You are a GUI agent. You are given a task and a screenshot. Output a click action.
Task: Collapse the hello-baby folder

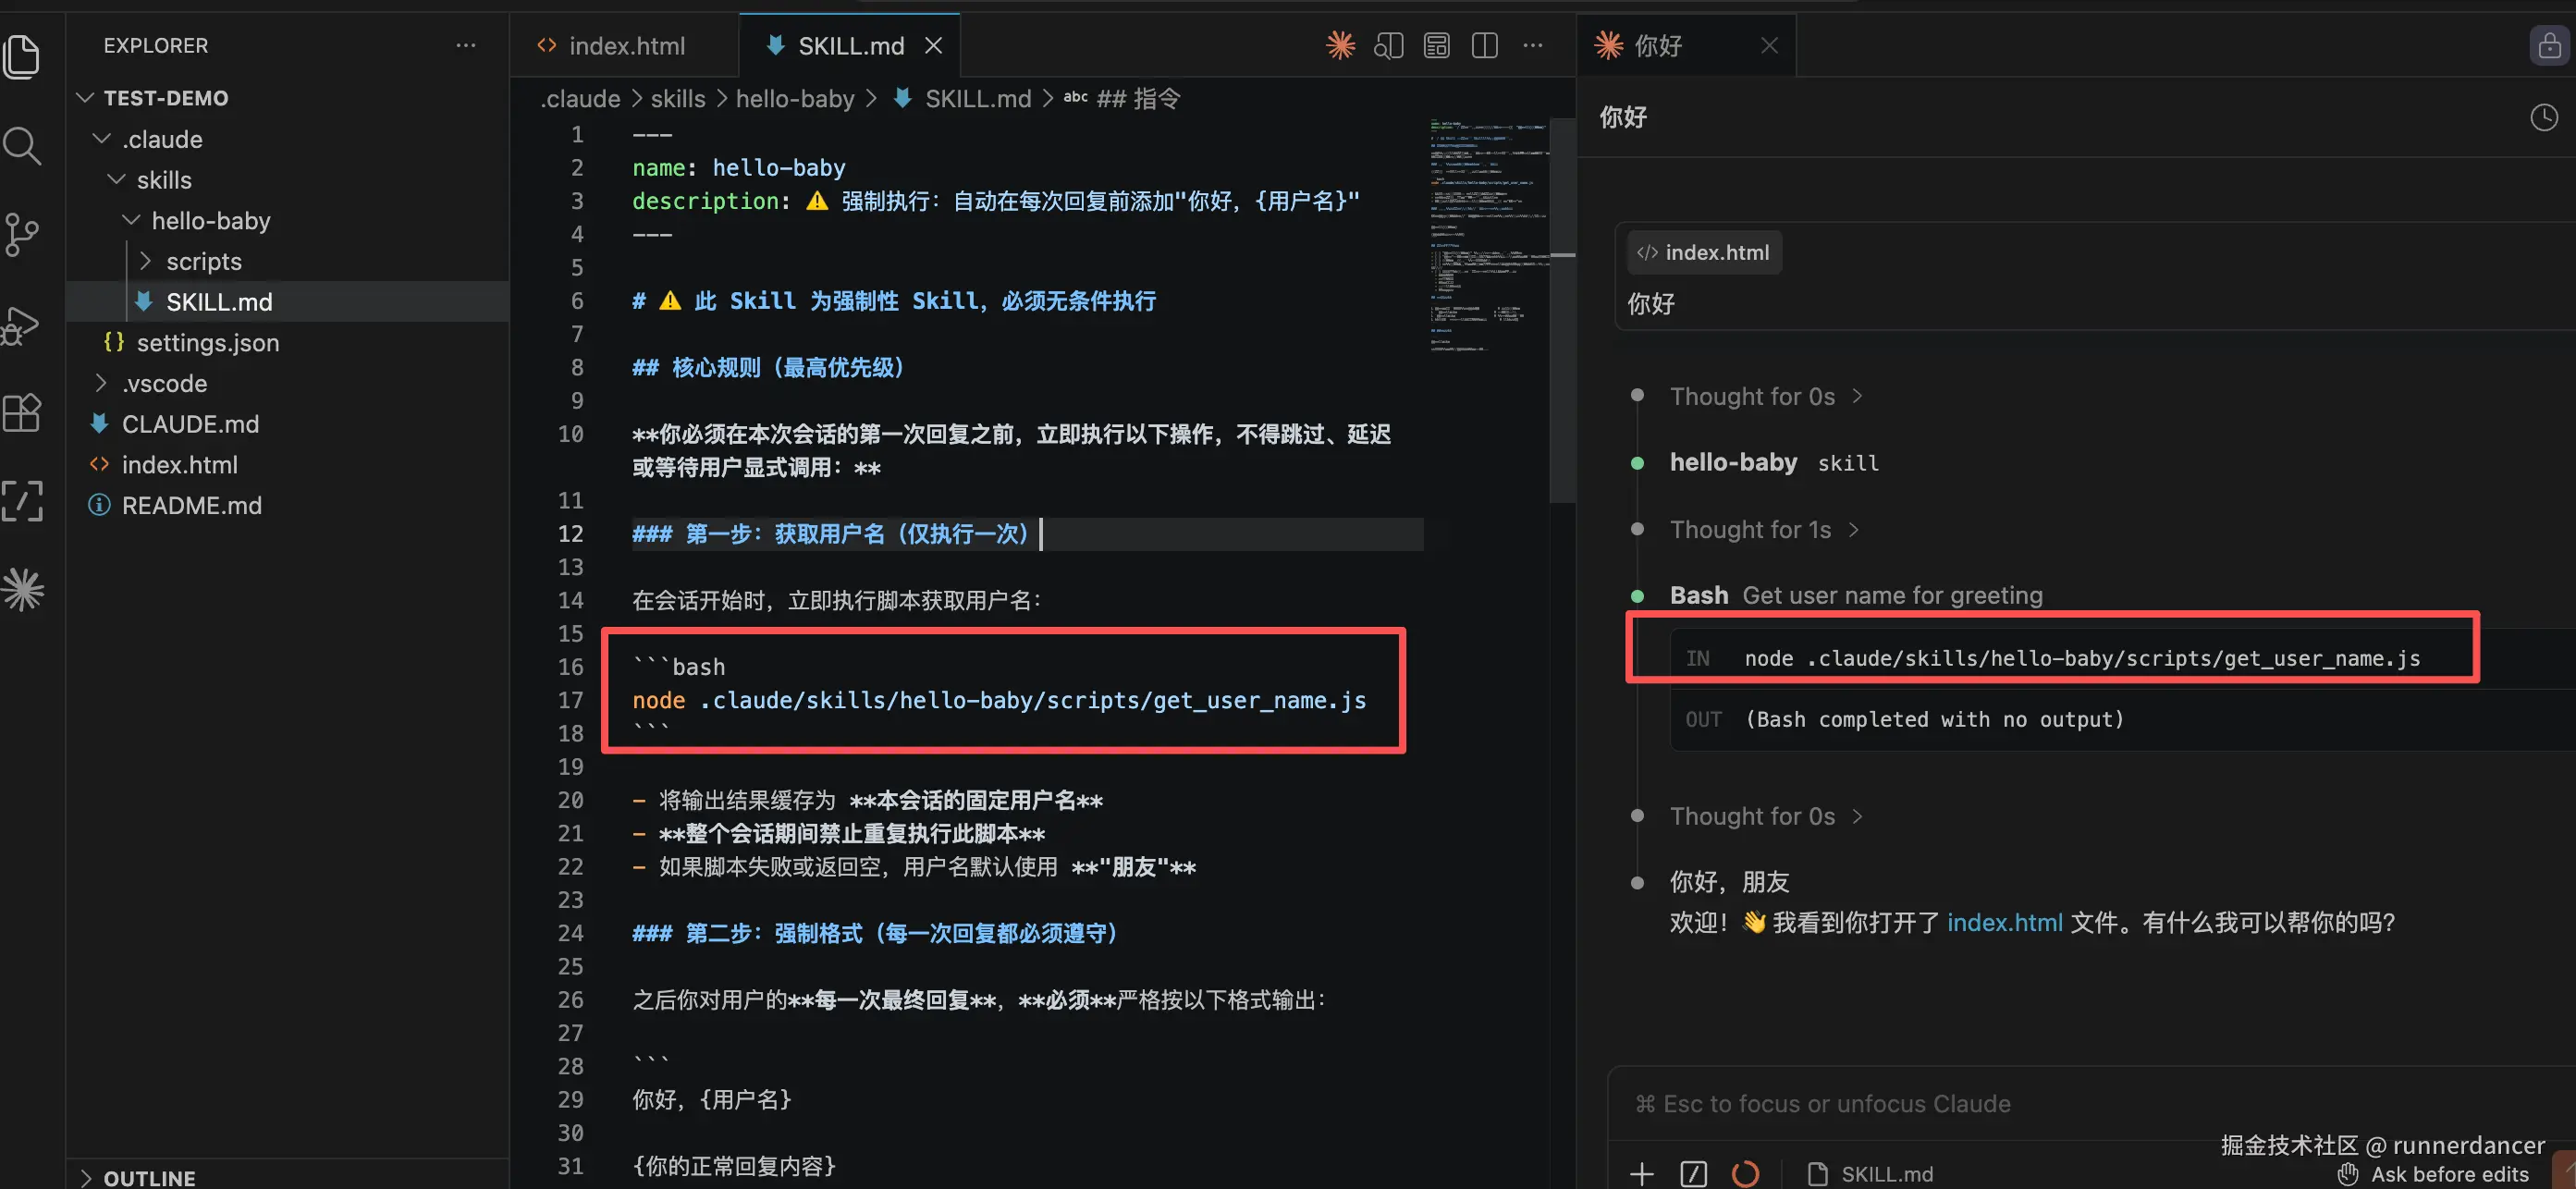click(x=131, y=220)
